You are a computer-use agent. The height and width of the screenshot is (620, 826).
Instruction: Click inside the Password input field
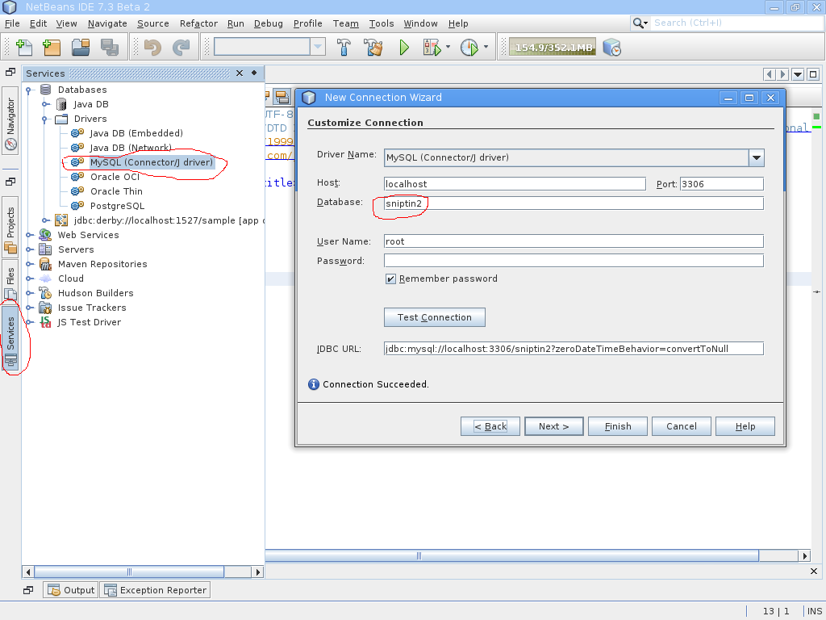(573, 260)
